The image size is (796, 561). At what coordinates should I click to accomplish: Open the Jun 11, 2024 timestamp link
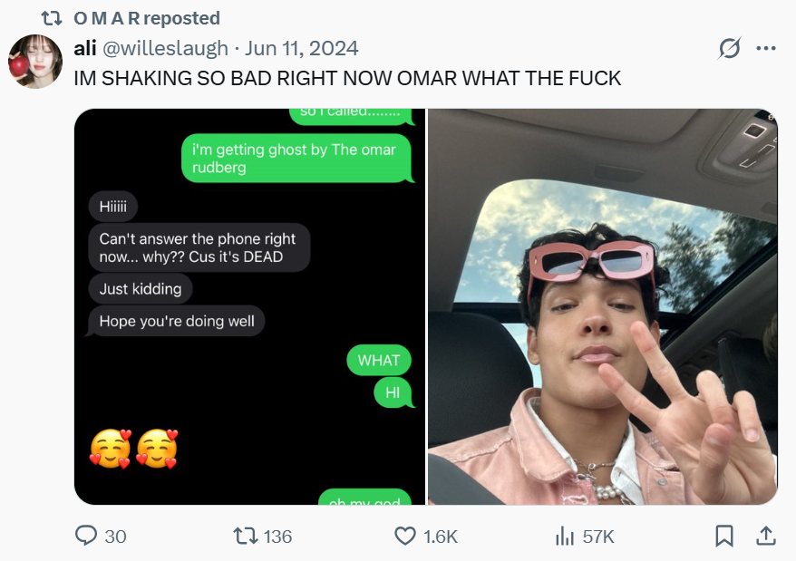pos(301,48)
